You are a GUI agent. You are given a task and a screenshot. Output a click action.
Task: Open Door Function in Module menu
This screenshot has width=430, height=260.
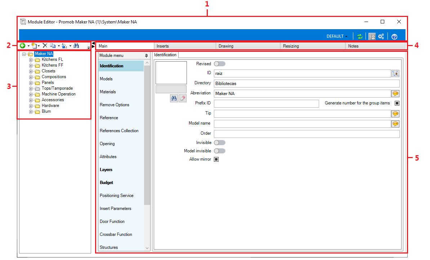click(x=121, y=221)
